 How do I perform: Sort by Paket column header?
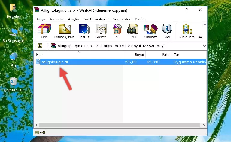point(159,55)
